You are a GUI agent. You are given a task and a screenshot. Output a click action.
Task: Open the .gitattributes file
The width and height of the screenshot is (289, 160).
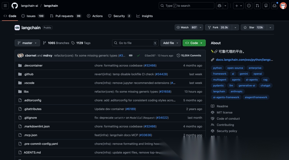(x=33, y=109)
